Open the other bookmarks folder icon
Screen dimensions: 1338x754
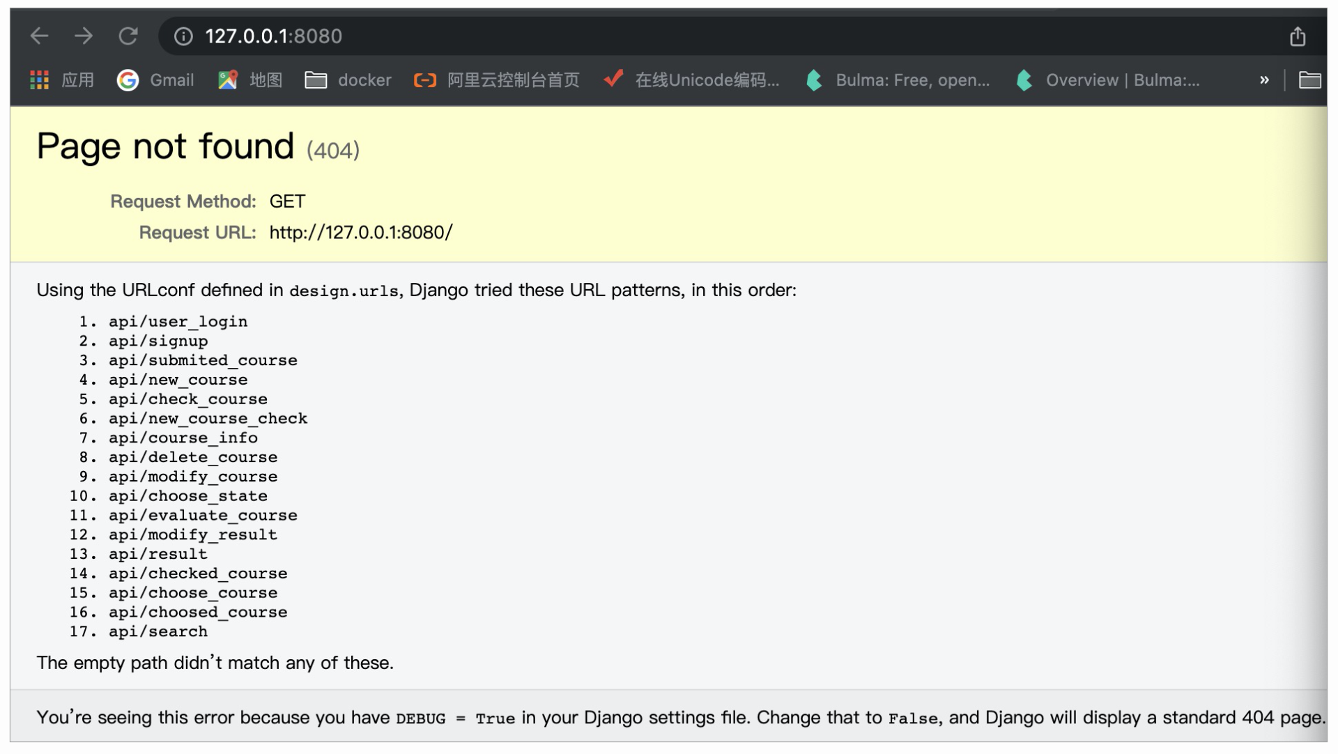1309,80
